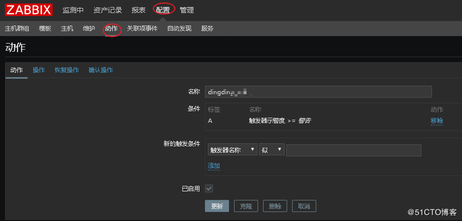Open the 触发器名称 condition type dropdown

(x=233, y=150)
